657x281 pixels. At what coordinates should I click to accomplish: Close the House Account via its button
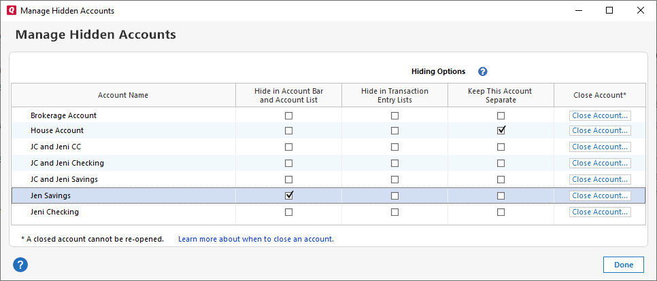coord(600,130)
